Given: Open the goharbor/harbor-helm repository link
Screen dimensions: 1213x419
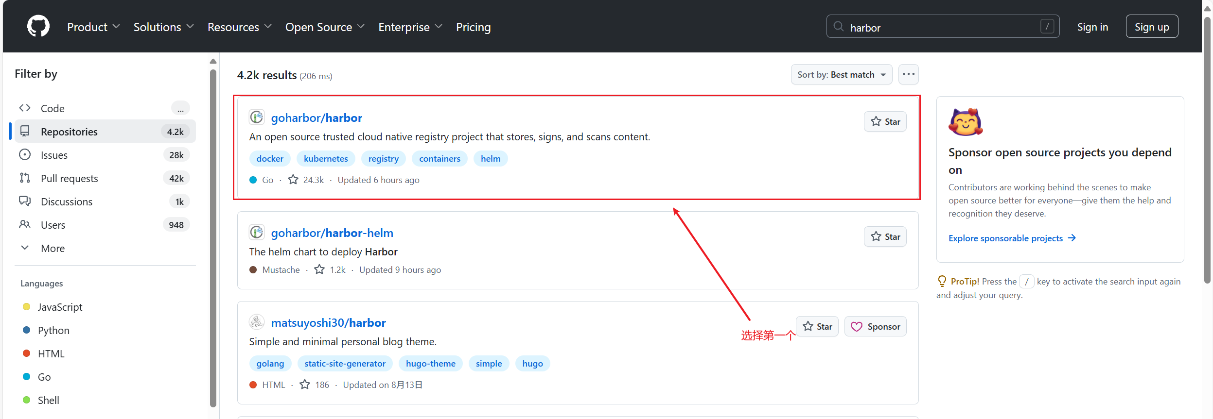Looking at the screenshot, I should 332,233.
